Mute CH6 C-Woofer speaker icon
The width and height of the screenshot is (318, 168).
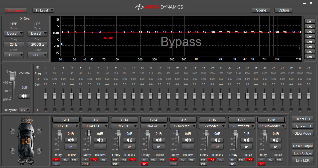(217, 140)
